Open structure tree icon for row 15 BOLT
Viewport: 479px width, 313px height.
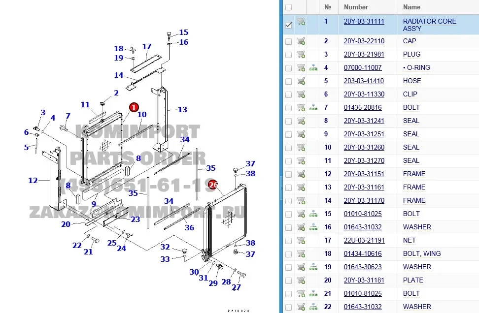[313, 214]
